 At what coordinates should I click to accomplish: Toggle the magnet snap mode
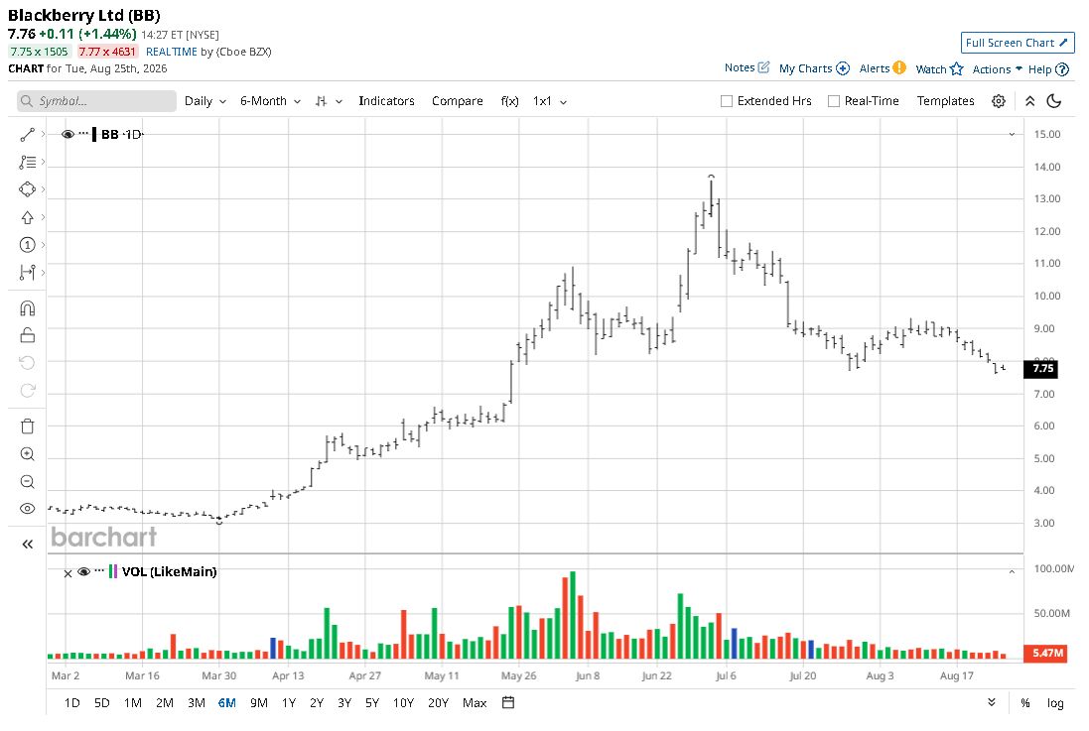[x=27, y=308]
